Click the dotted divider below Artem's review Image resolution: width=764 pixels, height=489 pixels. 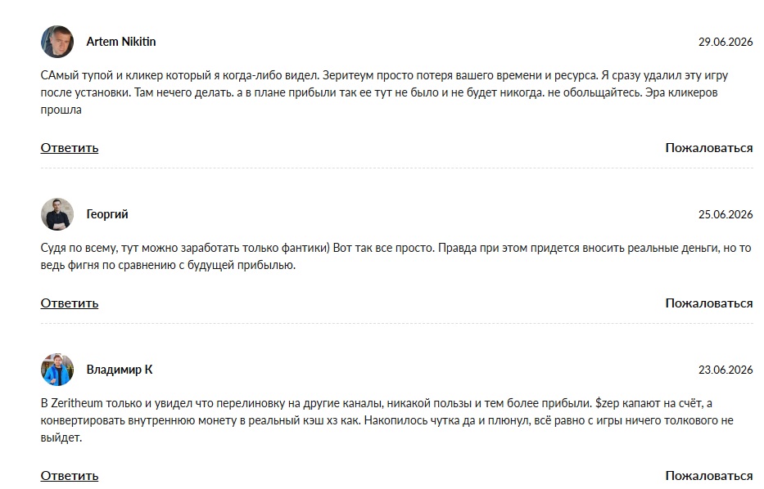(396, 168)
